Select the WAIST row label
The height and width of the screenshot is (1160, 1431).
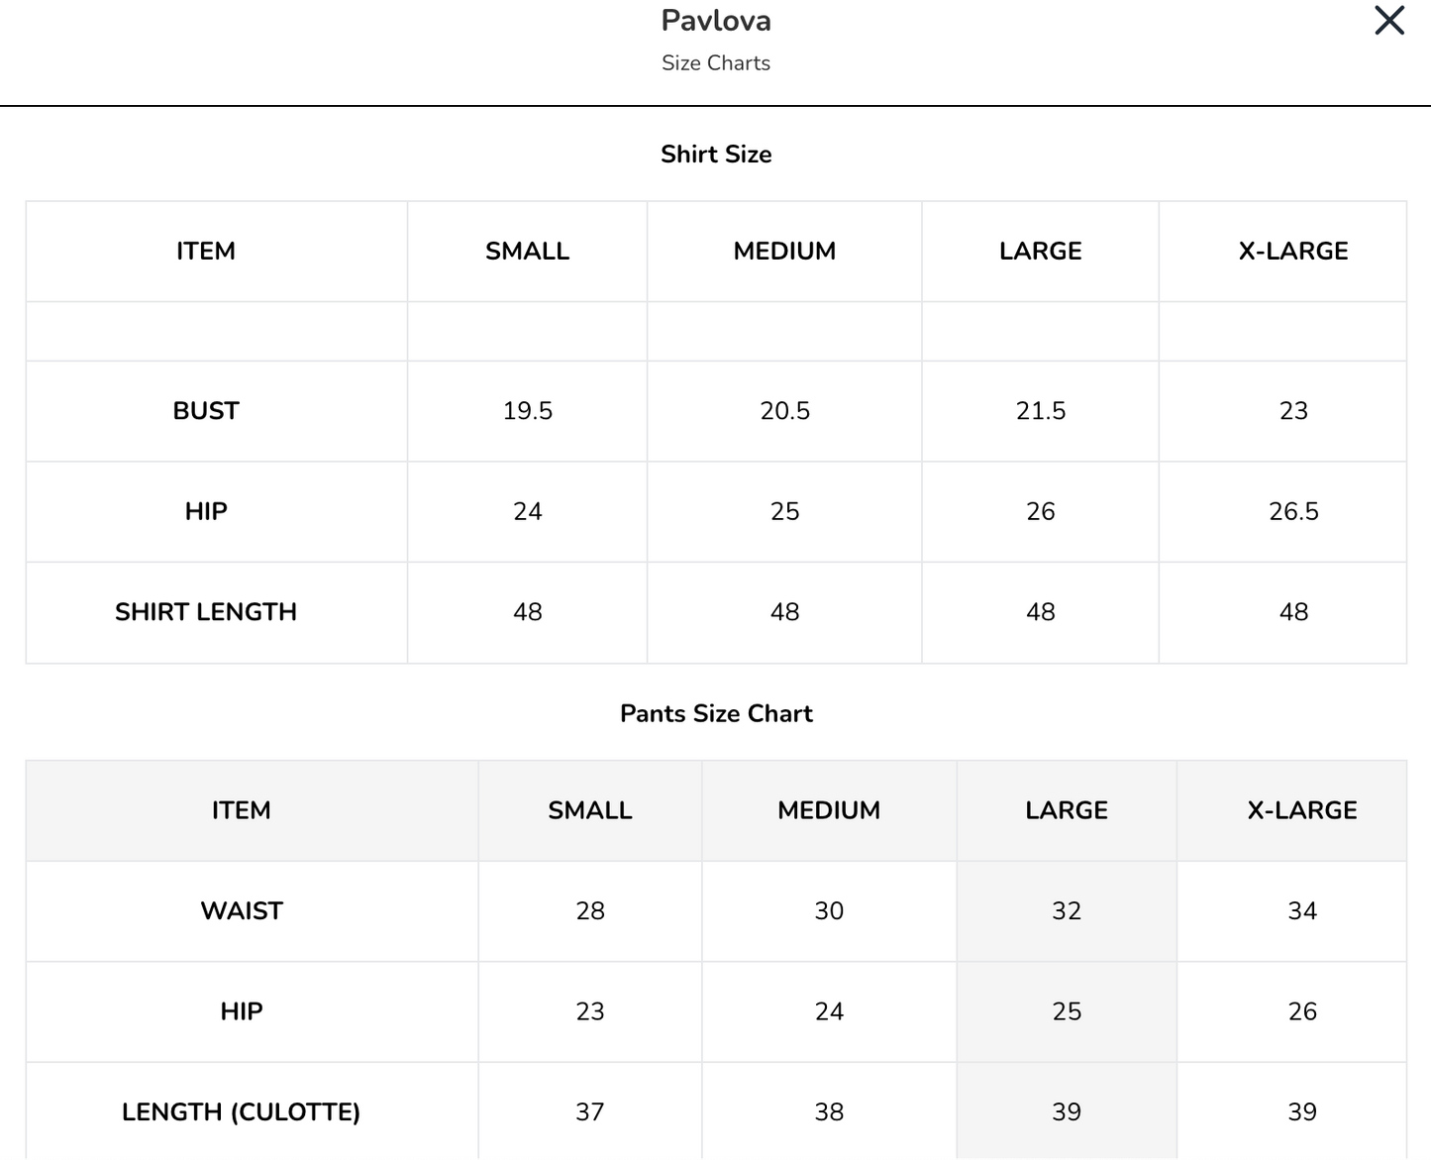(x=242, y=910)
